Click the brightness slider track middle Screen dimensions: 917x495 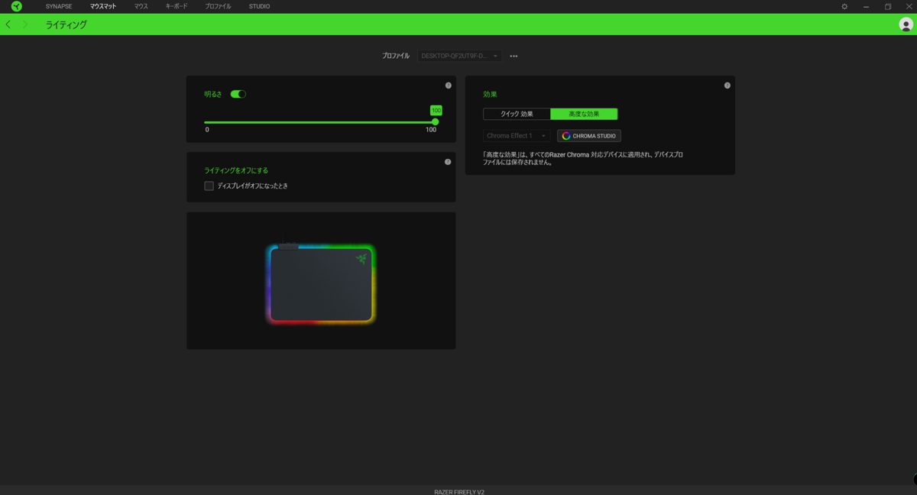(x=319, y=121)
